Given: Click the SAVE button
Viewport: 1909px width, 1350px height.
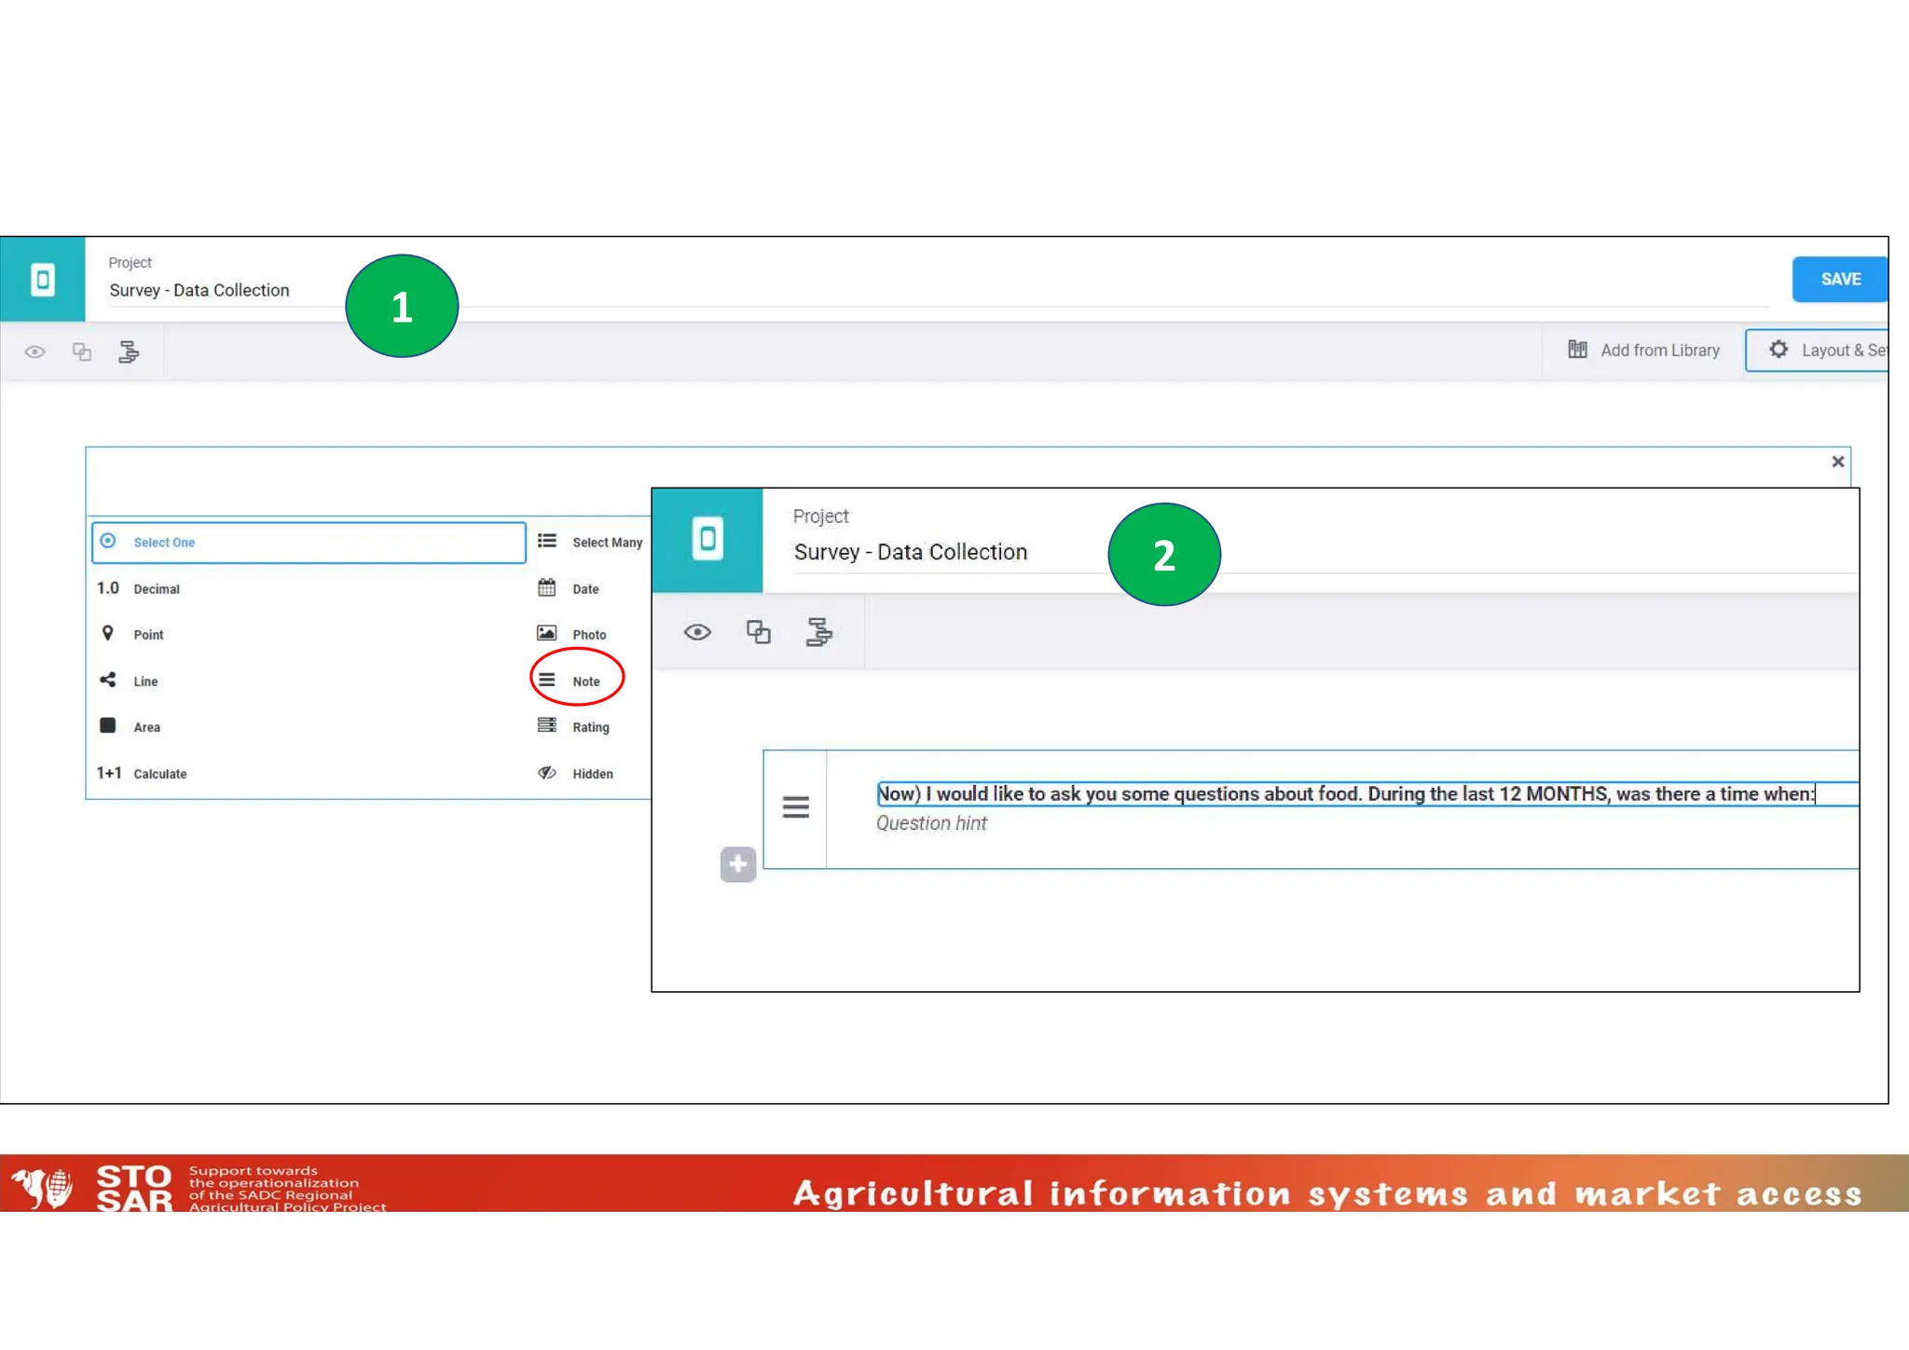Looking at the screenshot, I should pos(1839,279).
